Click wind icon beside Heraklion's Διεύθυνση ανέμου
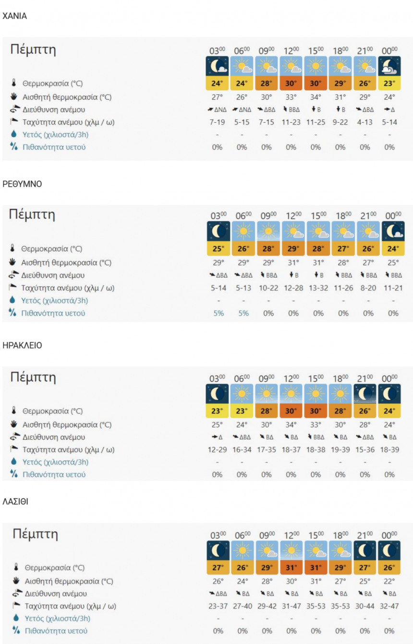Viewport: 413px width, 644px height. point(15,437)
